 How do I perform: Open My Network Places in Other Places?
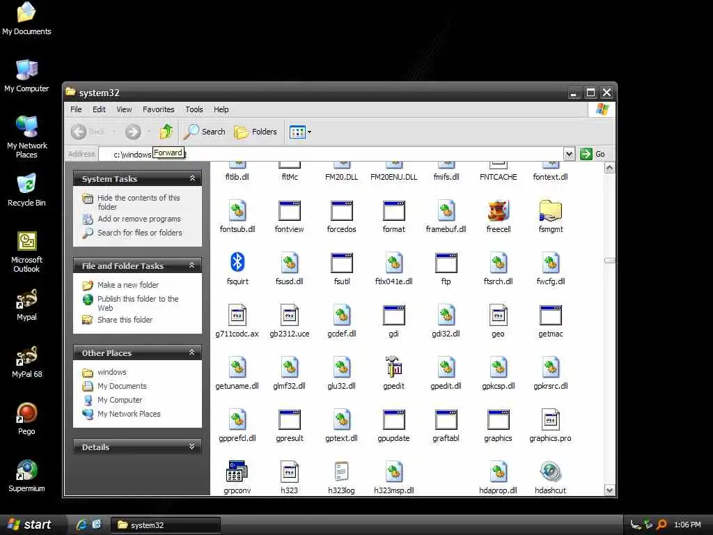point(129,414)
